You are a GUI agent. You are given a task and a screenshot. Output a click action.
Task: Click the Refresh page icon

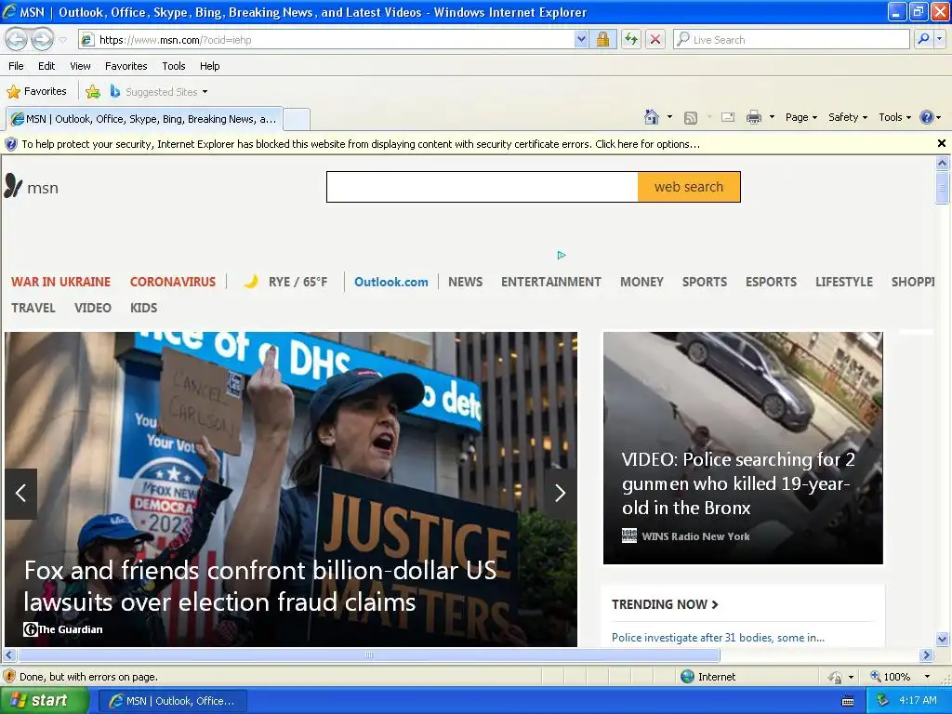pyautogui.click(x=631, y=40)
